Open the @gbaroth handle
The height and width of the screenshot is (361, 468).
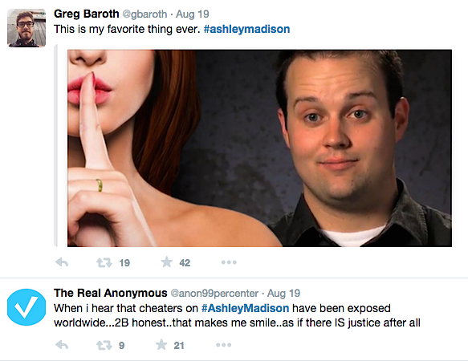coord(144,14)
